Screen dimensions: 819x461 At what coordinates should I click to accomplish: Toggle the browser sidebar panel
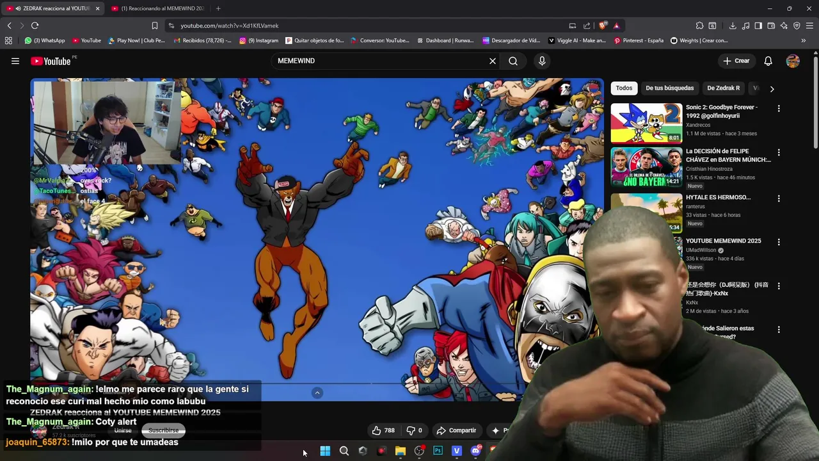[758, 26]
